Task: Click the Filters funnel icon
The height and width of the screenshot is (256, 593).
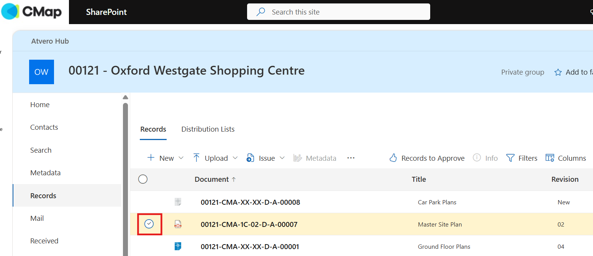Action: [510, 158]
